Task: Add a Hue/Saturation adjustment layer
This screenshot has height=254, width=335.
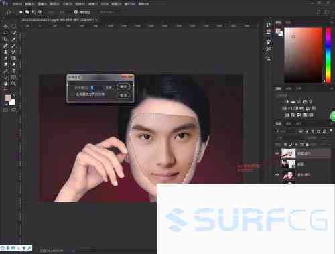Action: click(x=284, y=108)
